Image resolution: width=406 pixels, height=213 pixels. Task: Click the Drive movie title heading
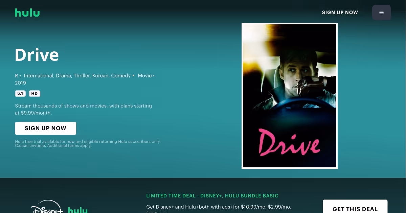37,55
